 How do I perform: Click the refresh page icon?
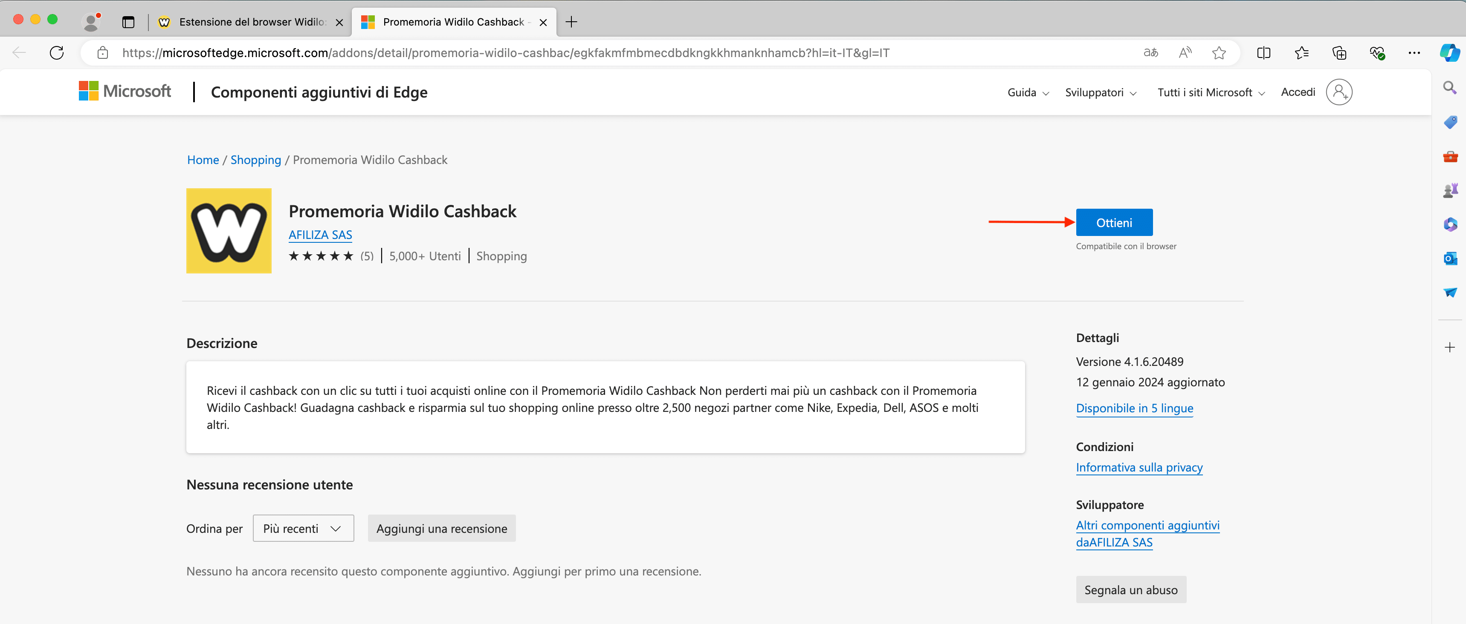pyautogui.click(x=57, y=53)
